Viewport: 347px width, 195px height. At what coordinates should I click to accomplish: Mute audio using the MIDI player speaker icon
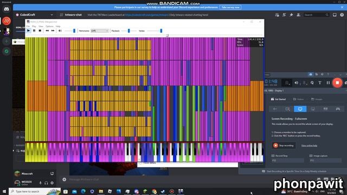60,31
